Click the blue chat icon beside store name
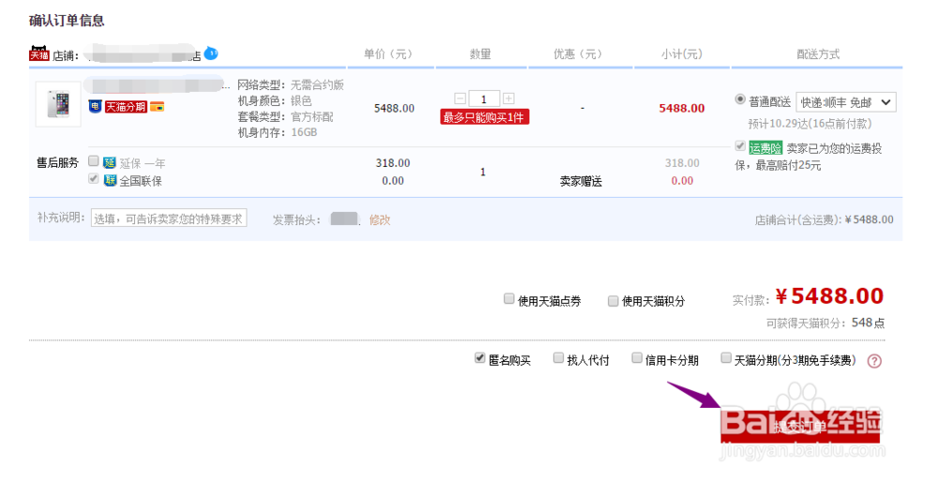 coord(211,53)
